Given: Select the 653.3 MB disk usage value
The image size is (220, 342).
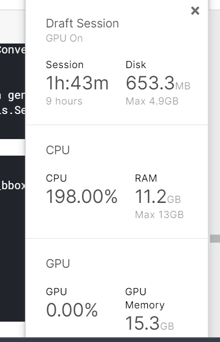Looking at the screenshot, I should coord(158,83).
